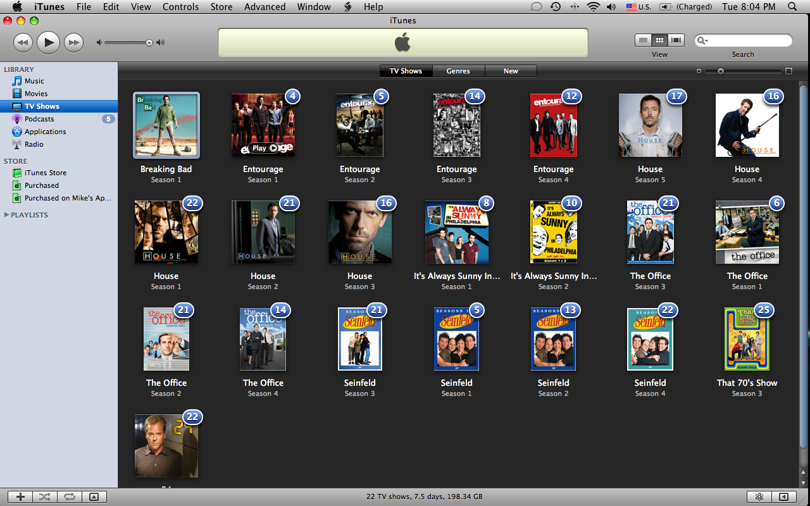Adjust the volume slider knob

tap(149, 43)
